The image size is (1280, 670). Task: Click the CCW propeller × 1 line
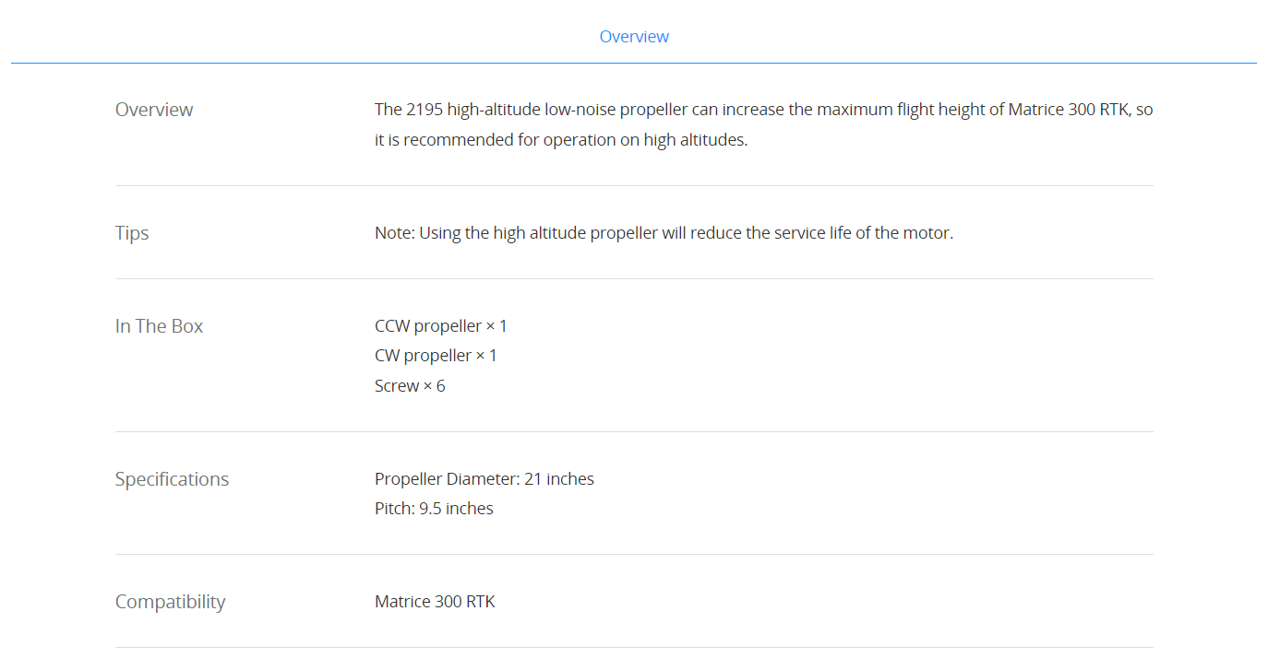[x=441, y=326]
